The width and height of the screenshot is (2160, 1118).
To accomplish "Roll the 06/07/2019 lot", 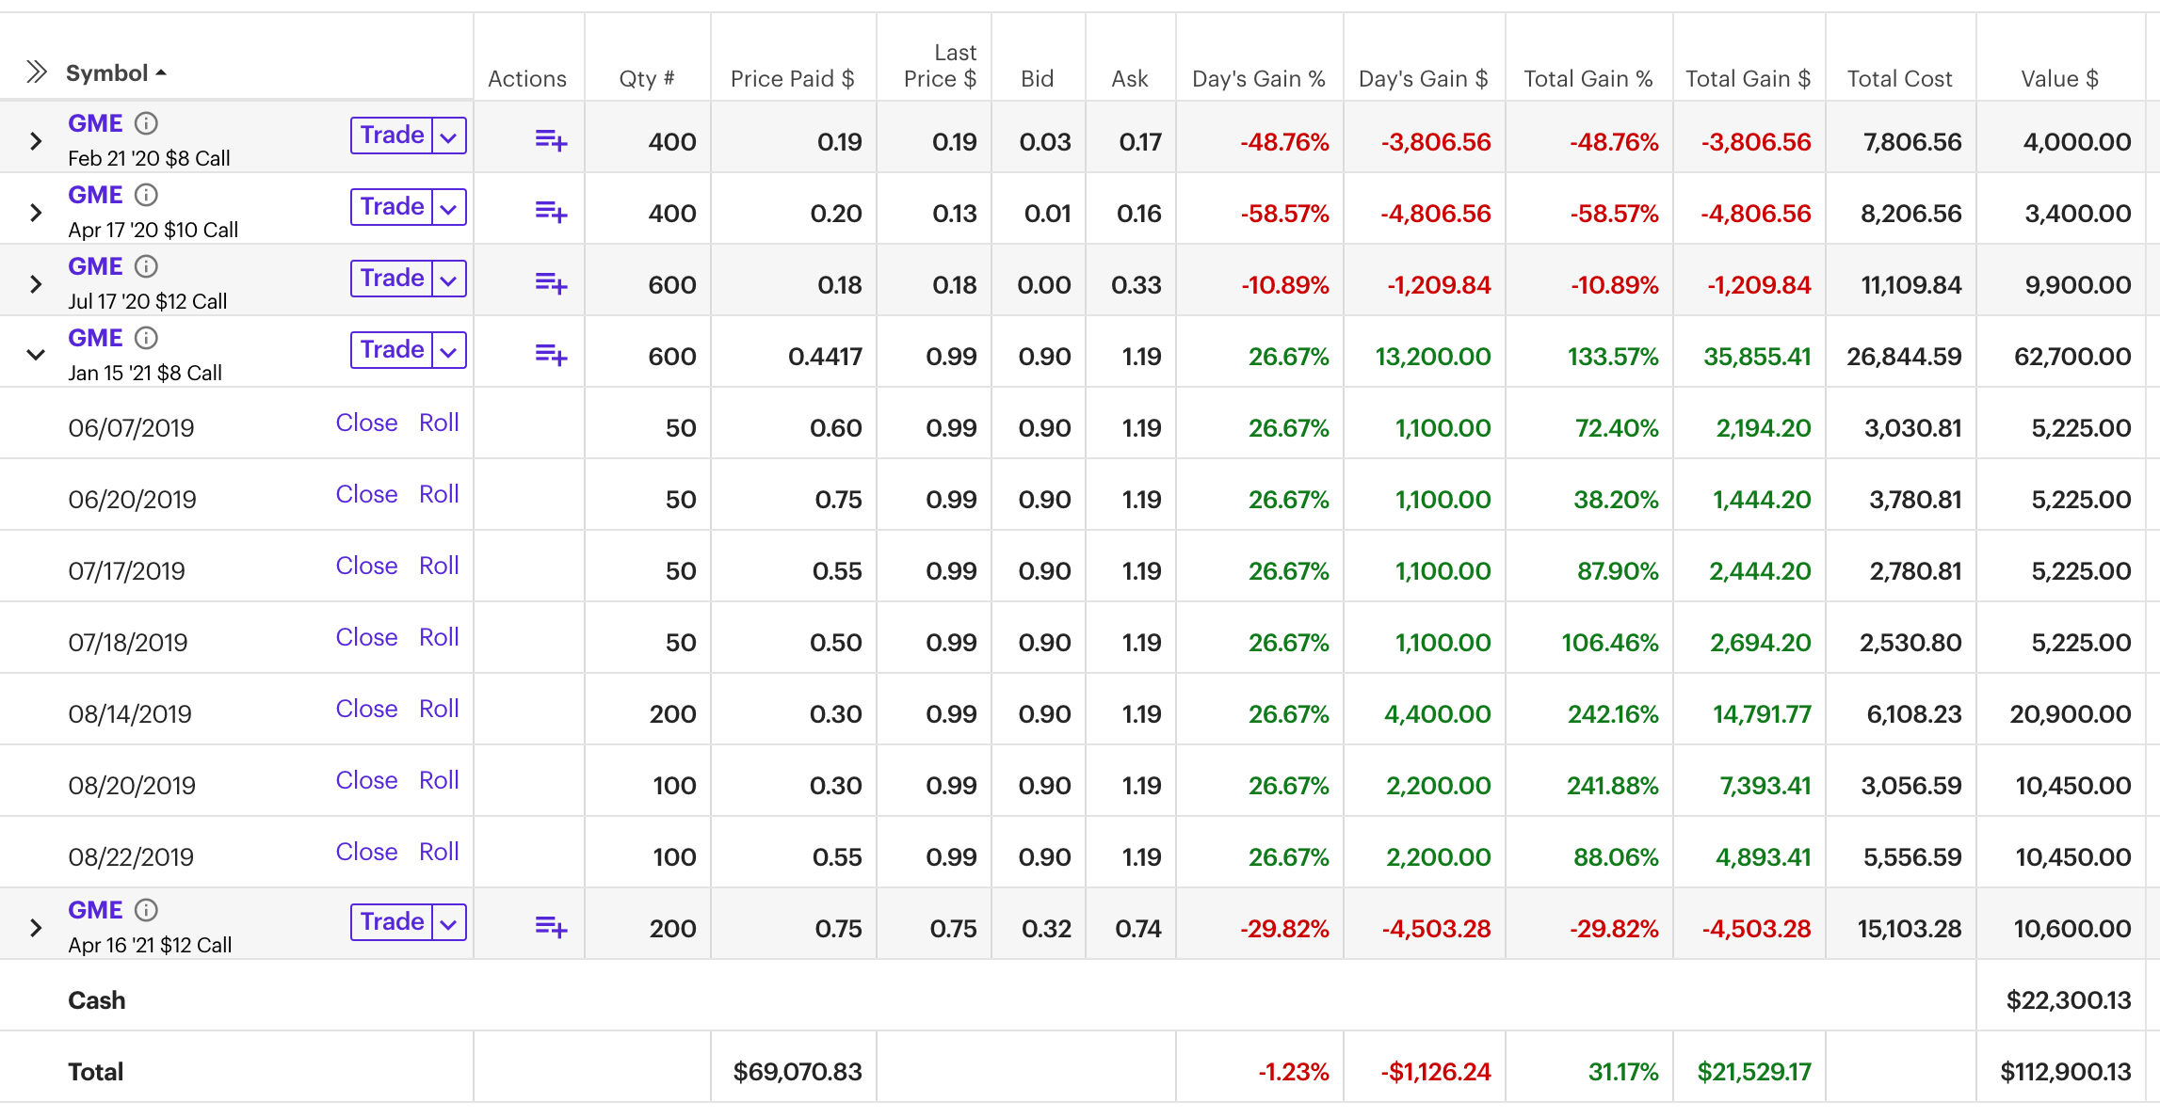I will tap(439, 423).
